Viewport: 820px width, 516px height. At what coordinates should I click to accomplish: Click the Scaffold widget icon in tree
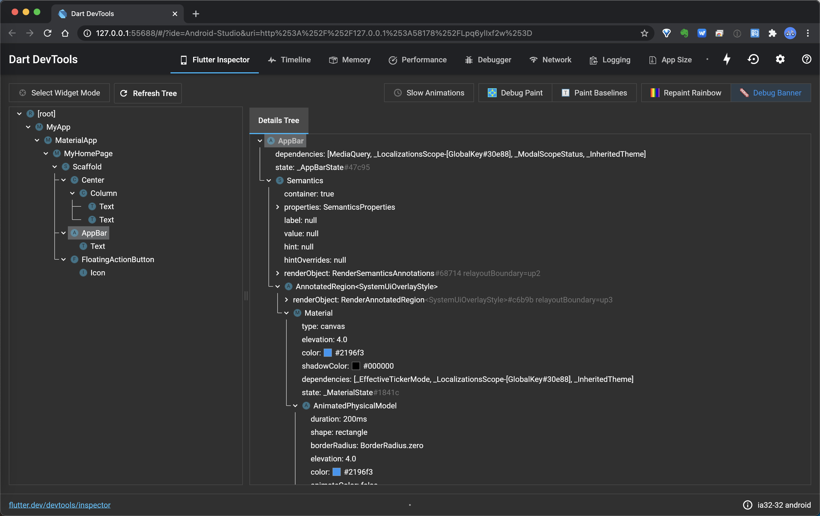[x=66, y=167]
